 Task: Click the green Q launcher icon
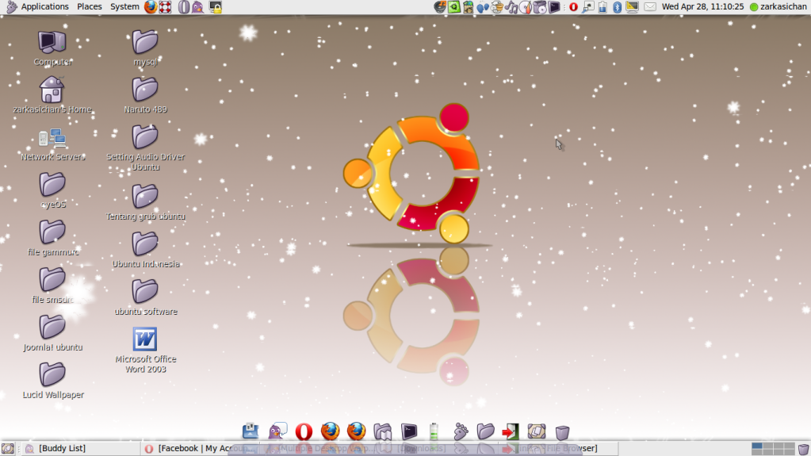454,6
